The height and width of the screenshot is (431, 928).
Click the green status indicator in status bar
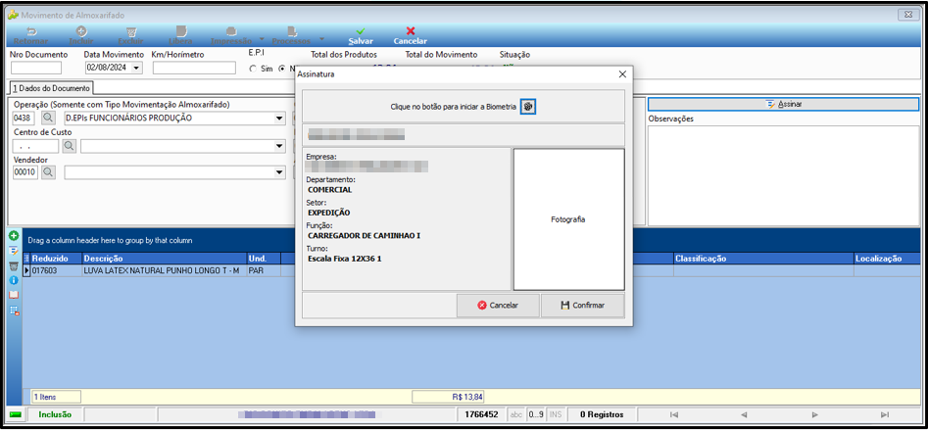16,414
